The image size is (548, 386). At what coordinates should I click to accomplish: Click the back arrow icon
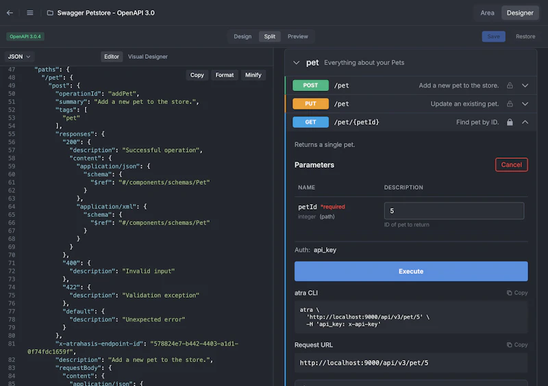point(10,13)
